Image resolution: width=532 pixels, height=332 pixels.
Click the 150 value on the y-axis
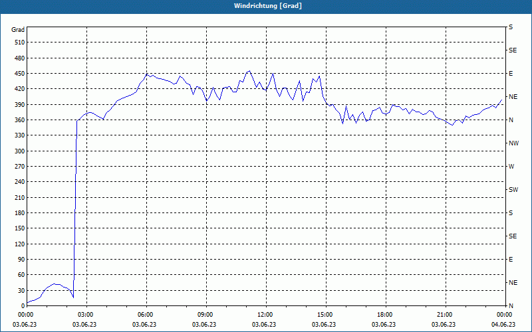pyautogui.click(x=19, y=228)
